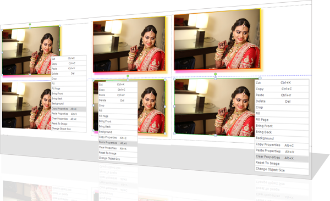Image resolution: width=330 pixels, height=201 pixels.
Task: Pick Crop in the smallest context menu
Action: point(69,79)
